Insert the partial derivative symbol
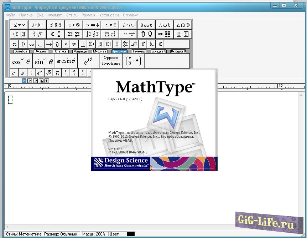 pos(57,44)
